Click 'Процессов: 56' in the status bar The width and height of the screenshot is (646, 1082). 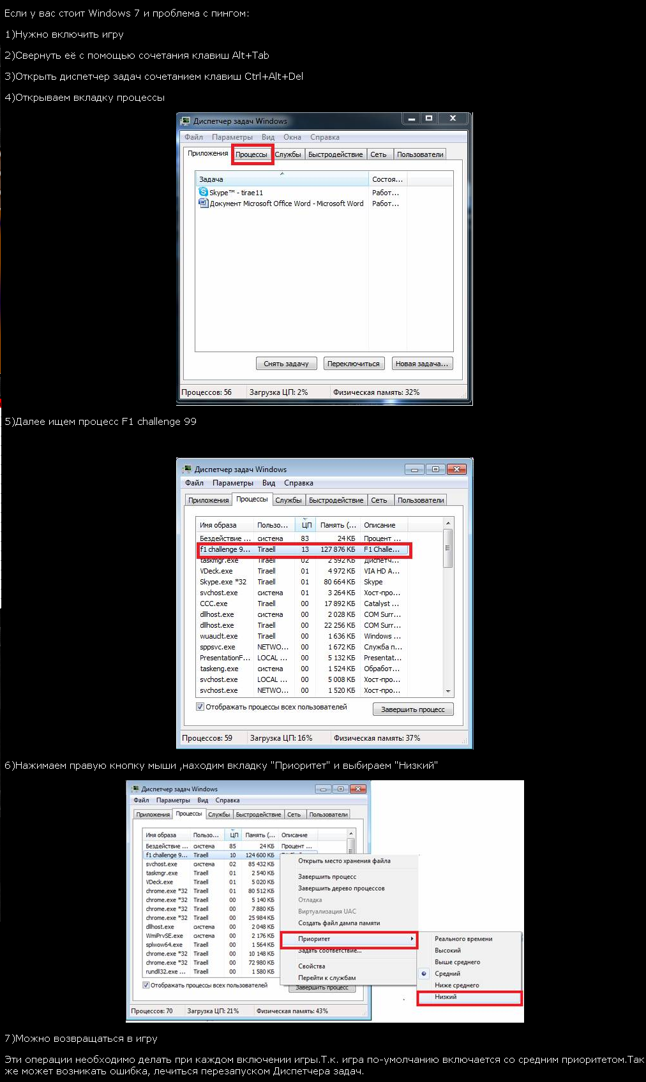pos(207,392)
